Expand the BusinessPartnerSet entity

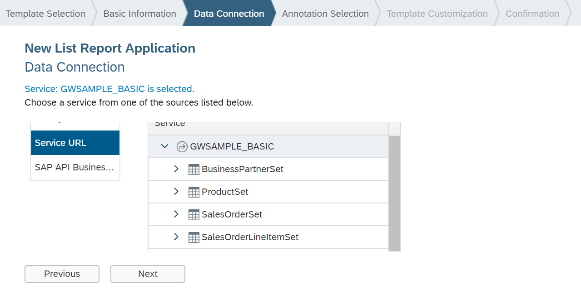point(176,169)
